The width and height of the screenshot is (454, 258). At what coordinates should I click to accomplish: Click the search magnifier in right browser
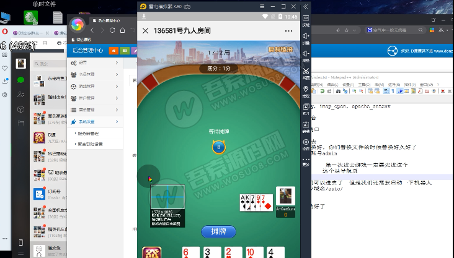pos(421,30)
